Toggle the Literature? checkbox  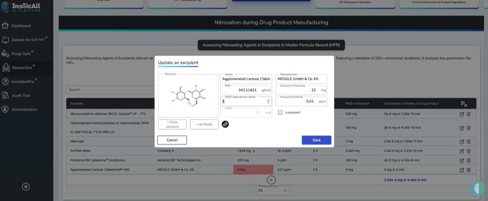click(280, 112)
